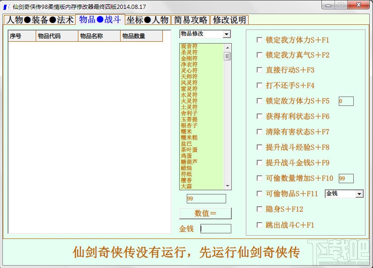
Task: Click the item list scrollbar thumb
Action: click(x=228, y=56)
